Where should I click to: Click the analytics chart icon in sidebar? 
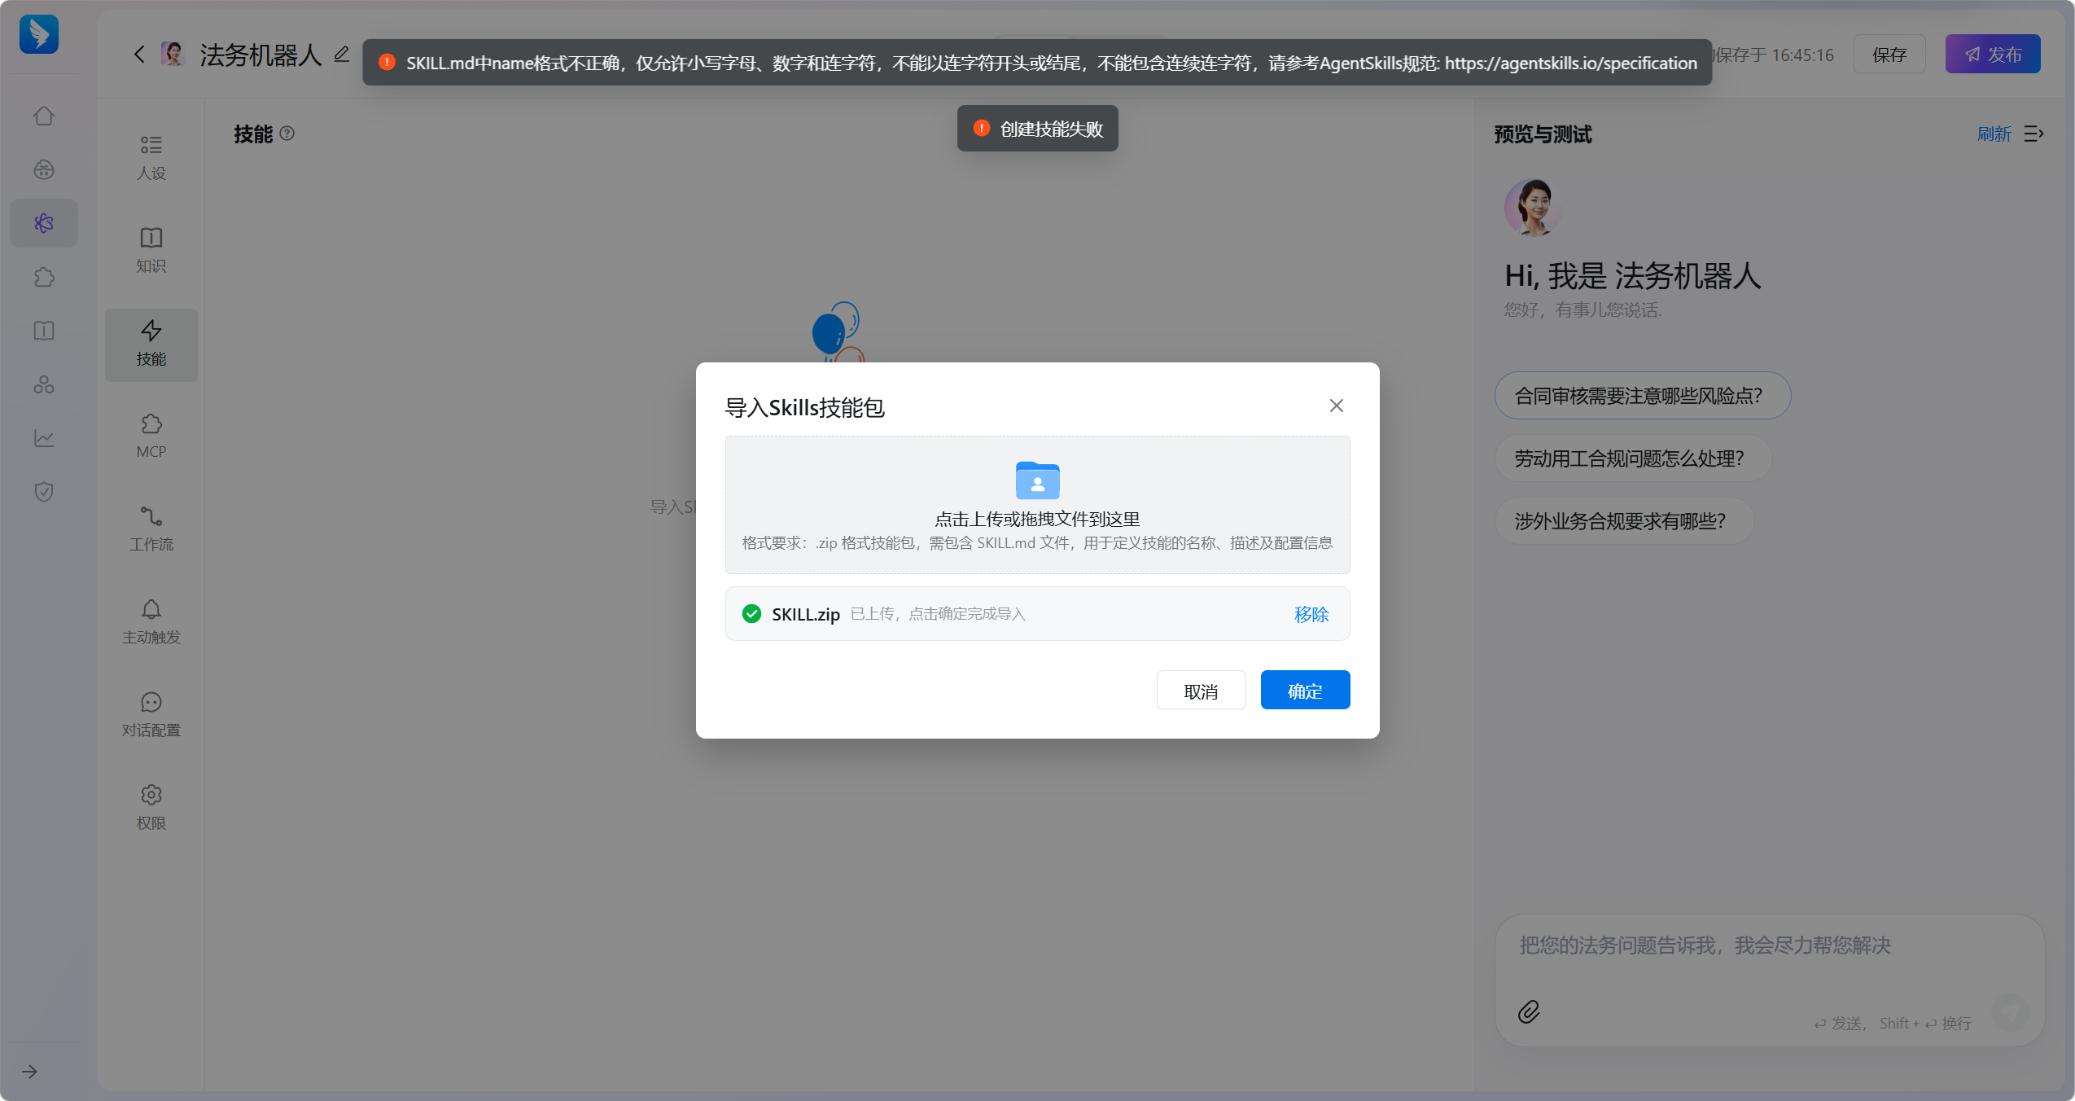pos(44,437)
